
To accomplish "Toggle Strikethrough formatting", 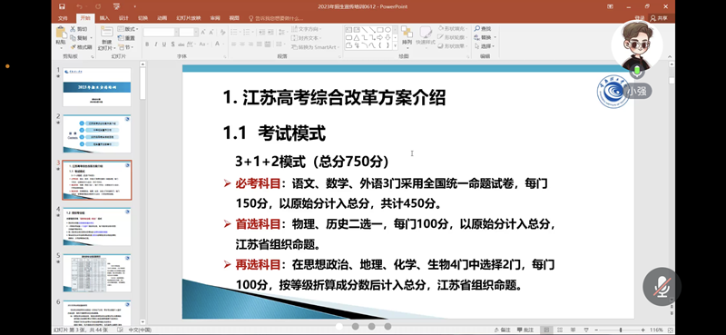I will pos(181,44).
